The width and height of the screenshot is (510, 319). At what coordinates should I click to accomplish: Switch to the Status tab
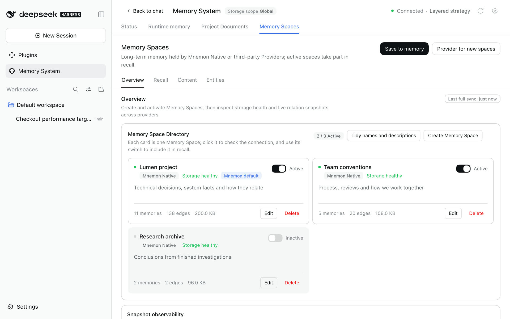click(x=129, y=27)
